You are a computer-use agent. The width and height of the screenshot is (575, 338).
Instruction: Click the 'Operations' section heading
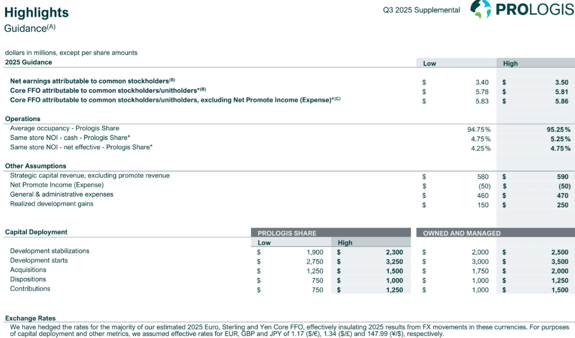23,119
